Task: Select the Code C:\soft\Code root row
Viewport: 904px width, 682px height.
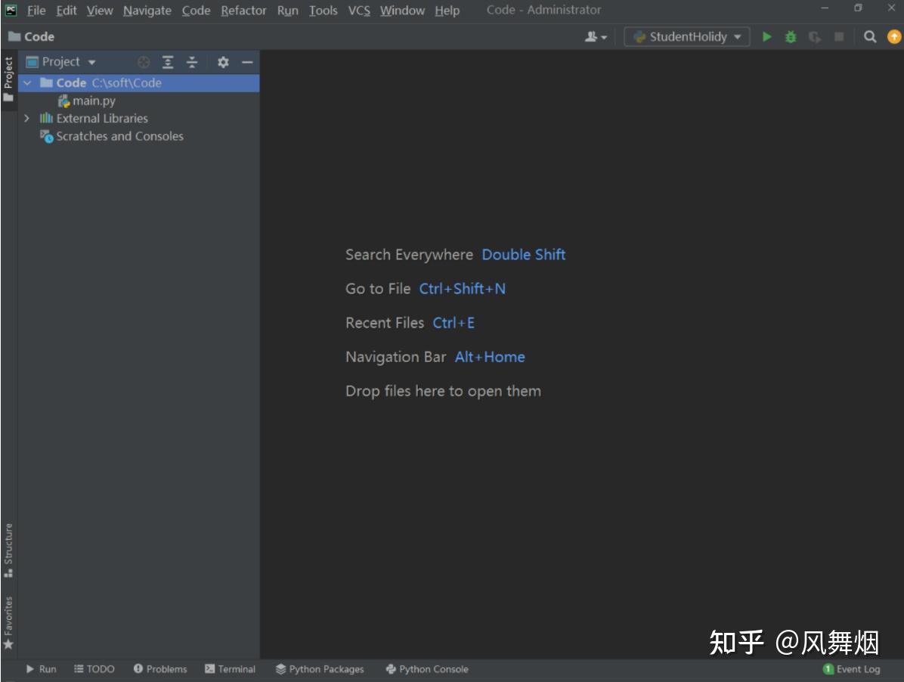Action: click(139, 83)
